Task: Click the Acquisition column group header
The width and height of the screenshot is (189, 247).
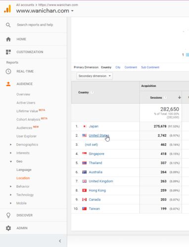Action: 148,86
